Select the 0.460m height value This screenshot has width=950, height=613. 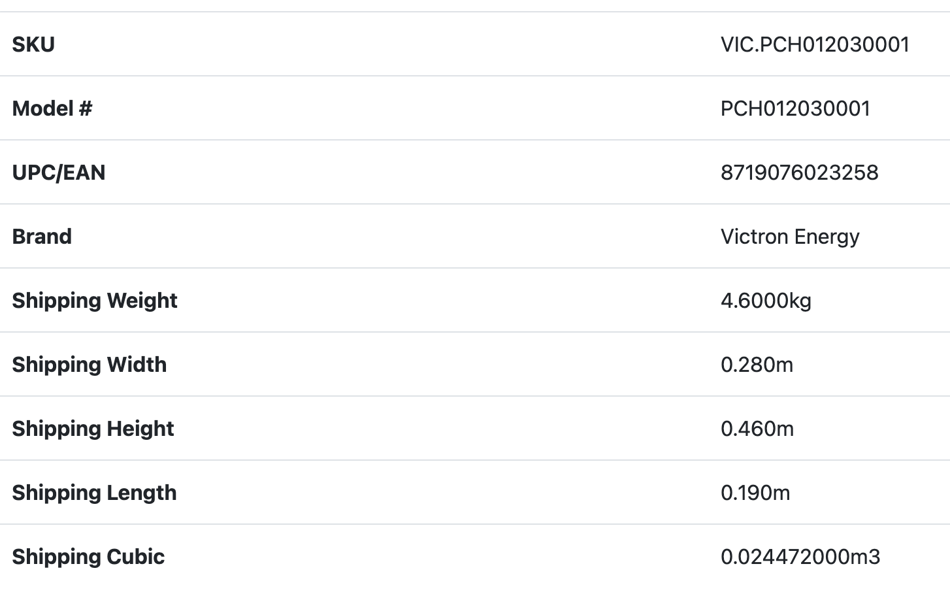[757, 429]
